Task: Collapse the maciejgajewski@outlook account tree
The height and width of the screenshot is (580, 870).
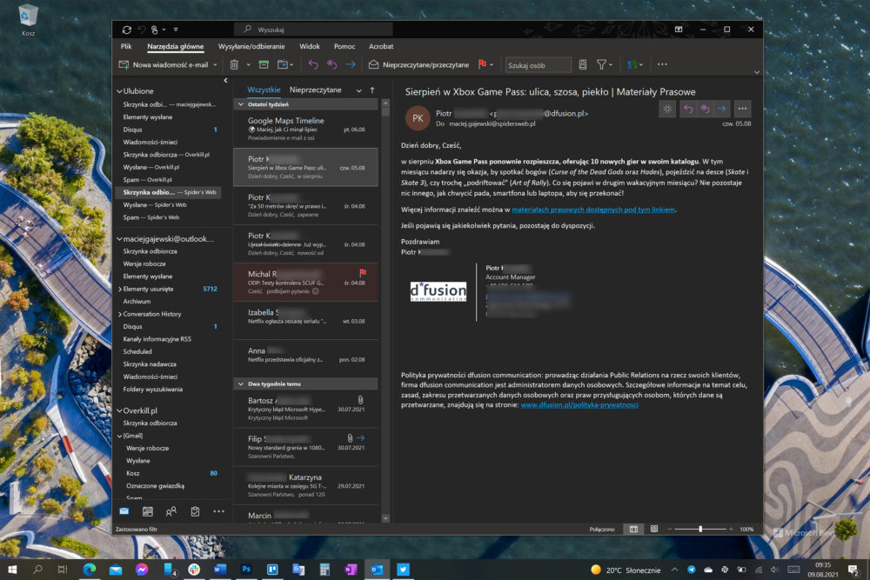Action: coord(119,239)
